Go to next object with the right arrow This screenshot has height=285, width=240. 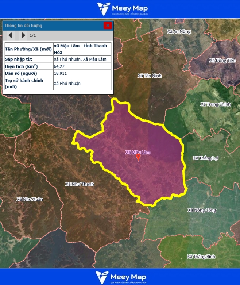23,35
